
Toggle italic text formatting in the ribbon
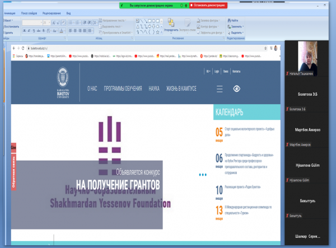pos(30,32)
